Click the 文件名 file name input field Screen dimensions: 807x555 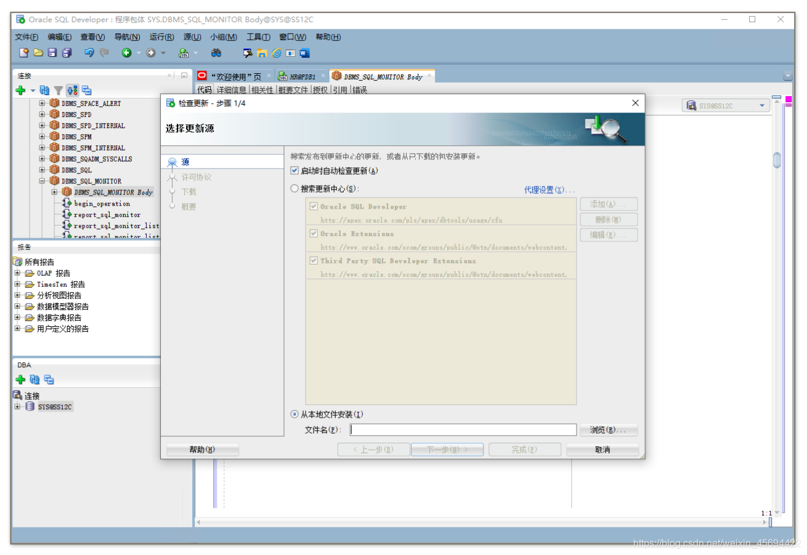point(463,430)
